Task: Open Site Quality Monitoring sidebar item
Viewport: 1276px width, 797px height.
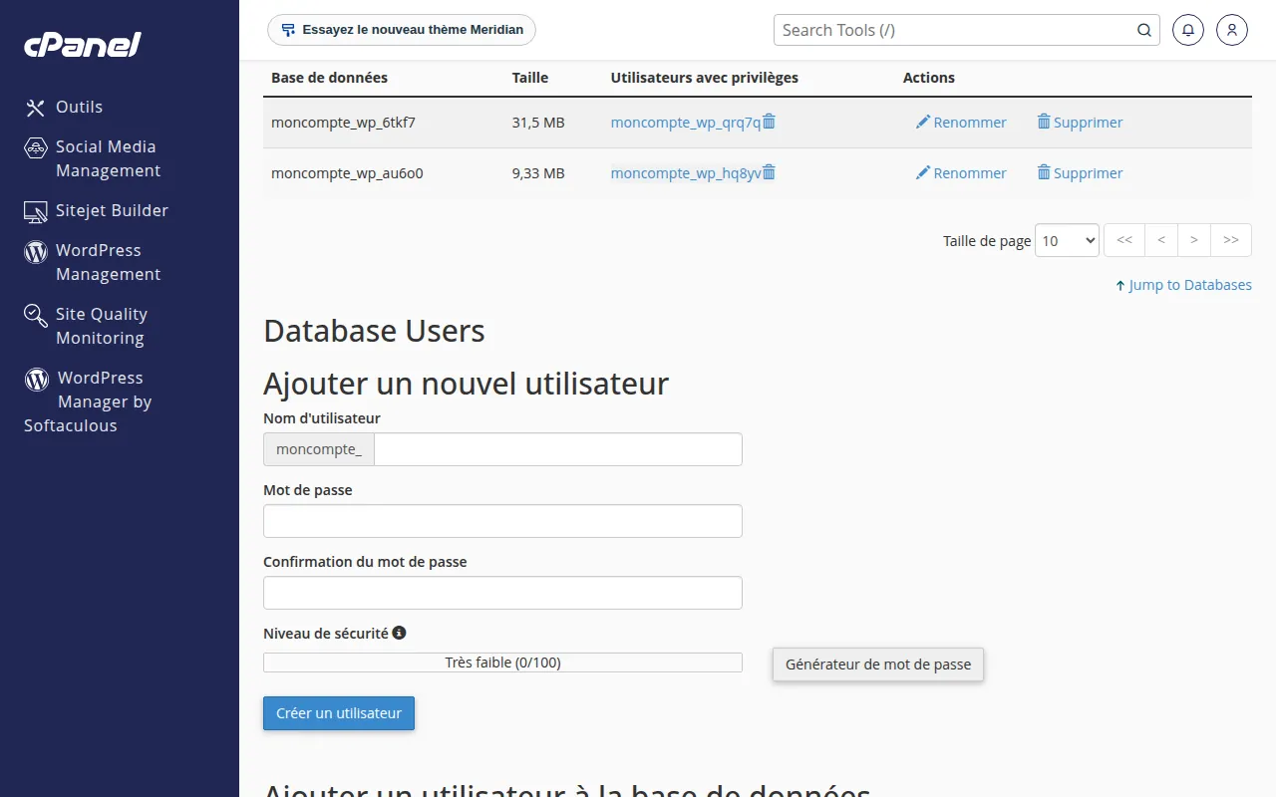Action: click(x=86, y=326)
